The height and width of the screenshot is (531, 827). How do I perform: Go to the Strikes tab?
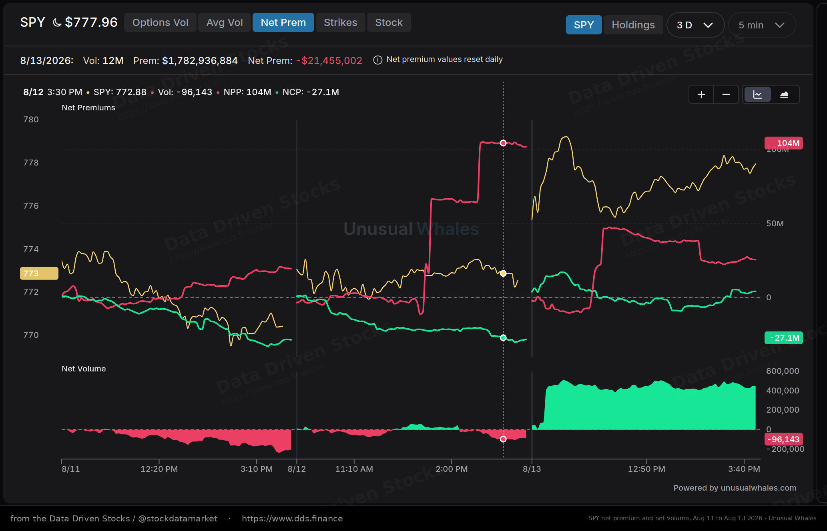341,22
